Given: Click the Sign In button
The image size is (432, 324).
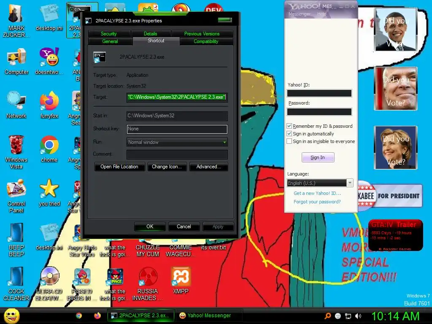Looking at the screenshot, I should pyautogui.click(x=318, y=157).
